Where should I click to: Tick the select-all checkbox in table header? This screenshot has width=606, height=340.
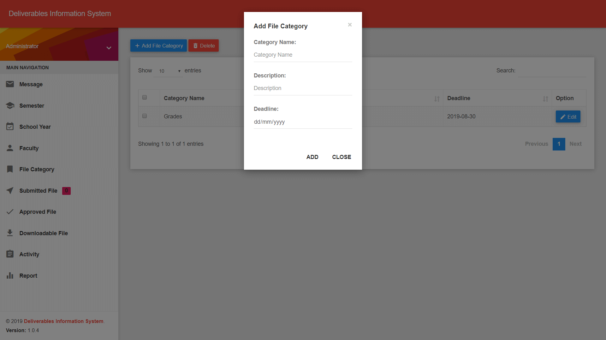(x=145, y=97)
